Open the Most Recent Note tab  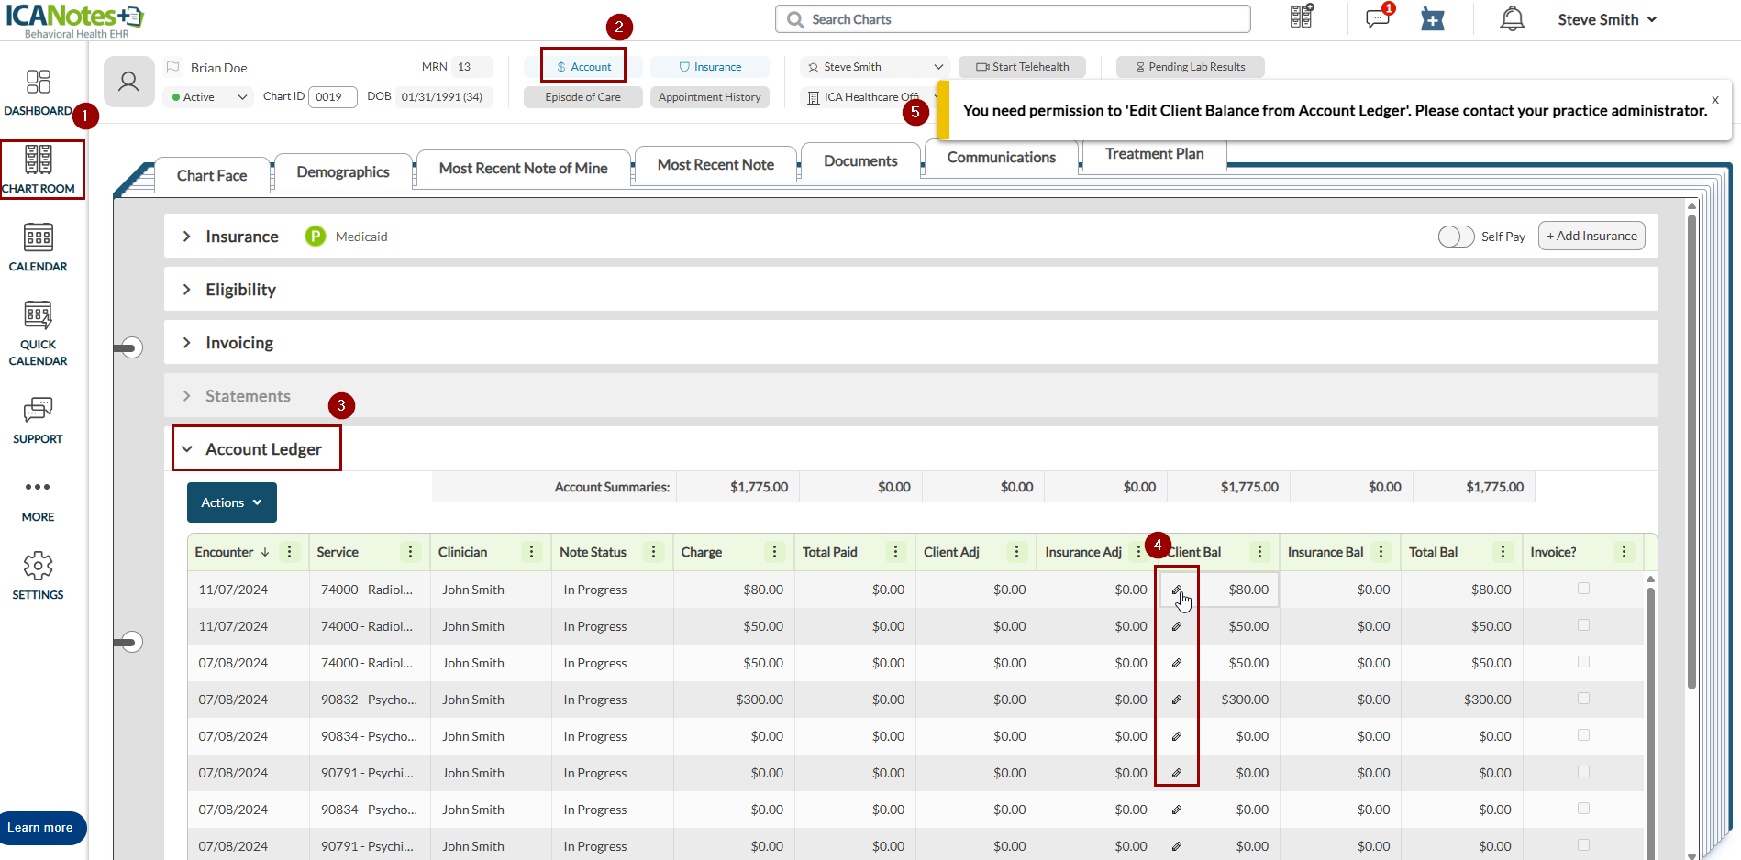pyautogui.click(x=715, y=165)
